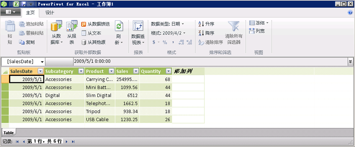Go to last record navigation button
Screen dimensions: 355x147
[73, 141]
